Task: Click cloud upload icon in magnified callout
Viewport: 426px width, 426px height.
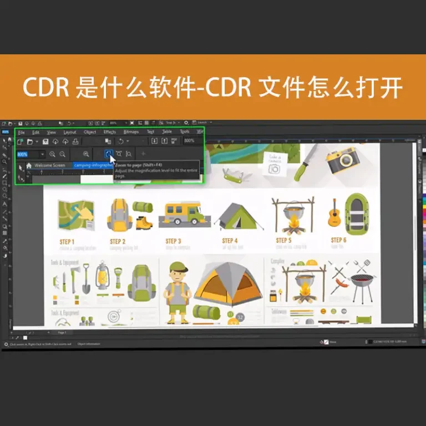Action: (x=65, y=141)
